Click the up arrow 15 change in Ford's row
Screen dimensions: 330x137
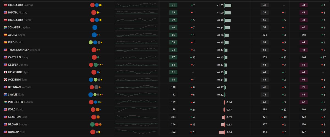pos(323,110)
